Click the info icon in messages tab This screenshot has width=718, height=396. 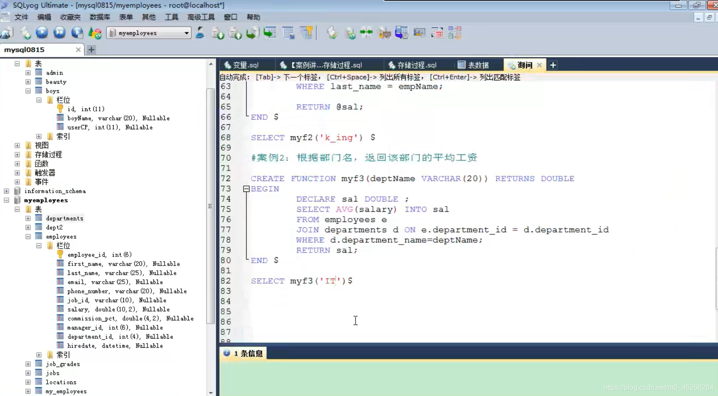pyautogui.click(x=227, y=353)
